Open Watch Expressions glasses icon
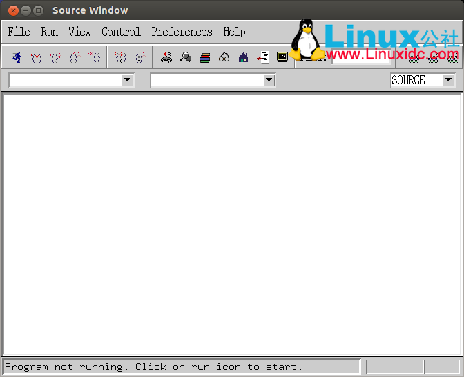 pos(224,57)
